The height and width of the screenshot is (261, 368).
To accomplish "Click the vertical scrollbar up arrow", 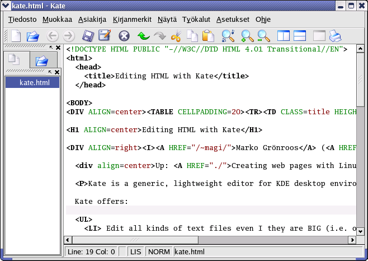I will click(361, 49).
